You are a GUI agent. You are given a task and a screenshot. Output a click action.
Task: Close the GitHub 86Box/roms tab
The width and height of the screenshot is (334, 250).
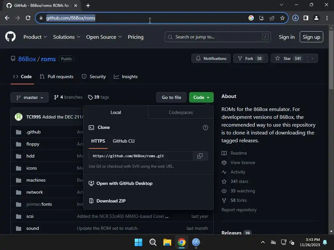click(x=76, y=6)
